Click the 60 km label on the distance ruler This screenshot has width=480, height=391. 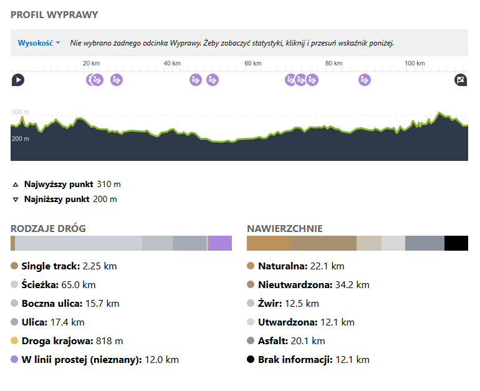[253, 64]
